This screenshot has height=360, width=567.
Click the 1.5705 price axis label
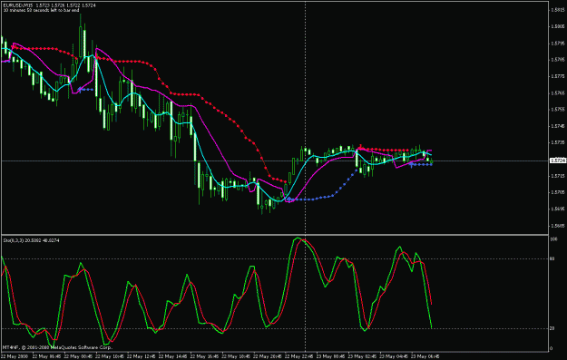pyautogui.click(x=558, y=192)
